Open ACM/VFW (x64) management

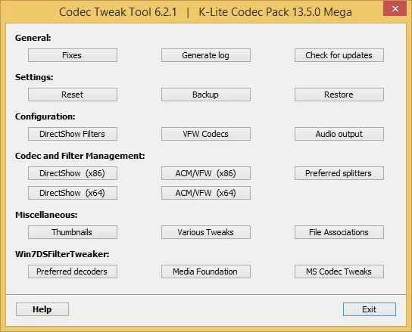click(206, 193)
